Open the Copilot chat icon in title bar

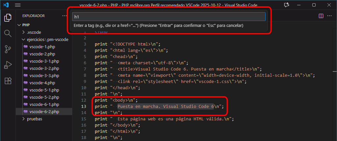point(286,5)
